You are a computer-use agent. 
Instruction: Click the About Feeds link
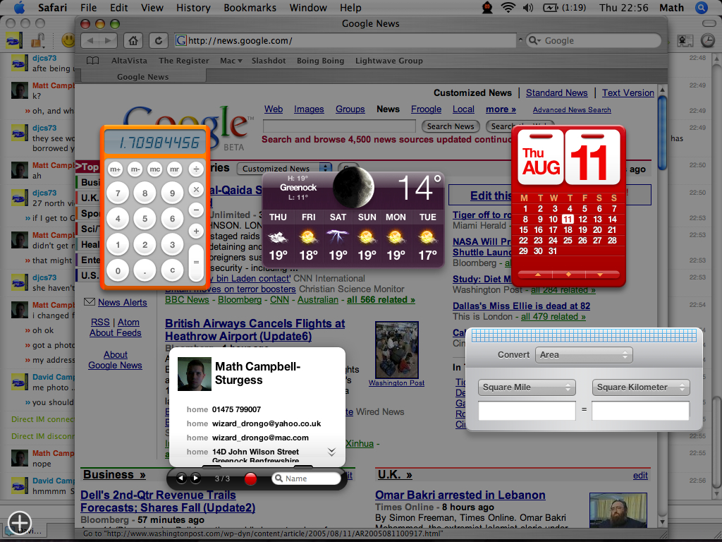115,333
